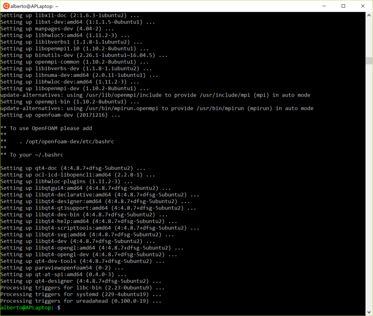Image resolution: width=373 pixels, height=316 pixels.
Task: Click the scrollbar up arrow
Action: click(x=369, y=15)
